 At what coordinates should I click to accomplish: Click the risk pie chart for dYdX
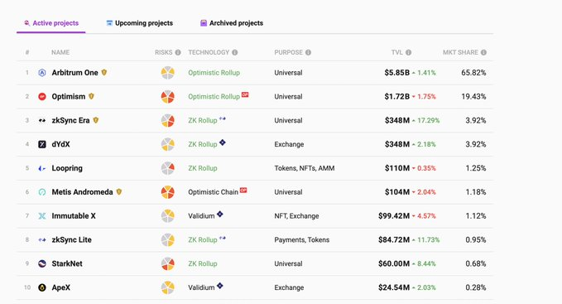167,144
